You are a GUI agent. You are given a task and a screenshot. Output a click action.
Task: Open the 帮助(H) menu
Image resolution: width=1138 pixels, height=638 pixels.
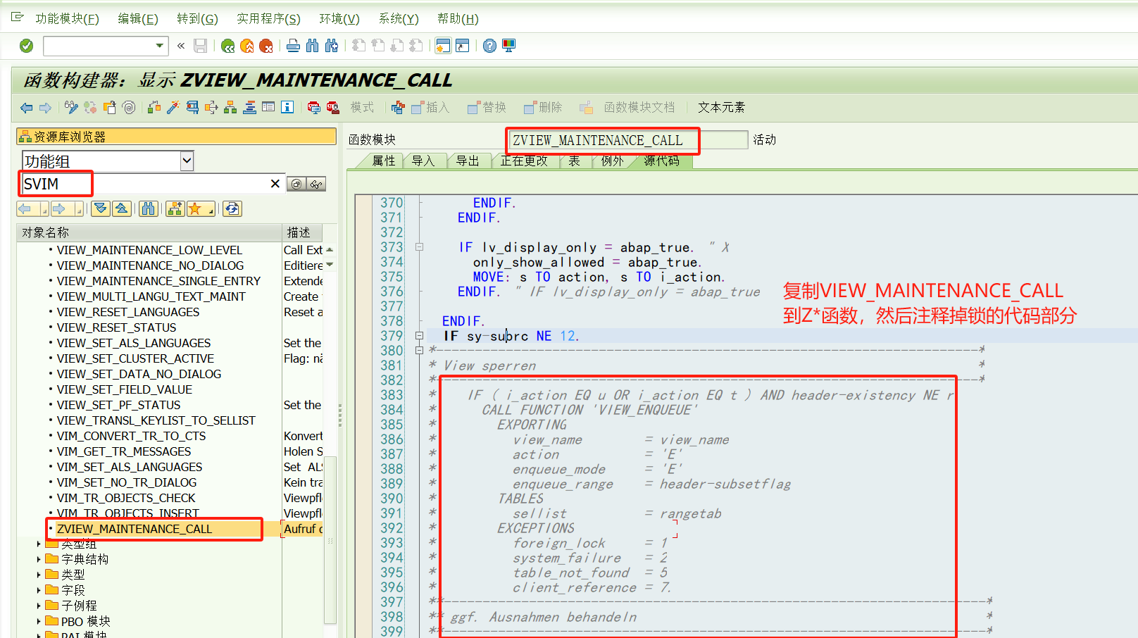(x=458, y=19)
